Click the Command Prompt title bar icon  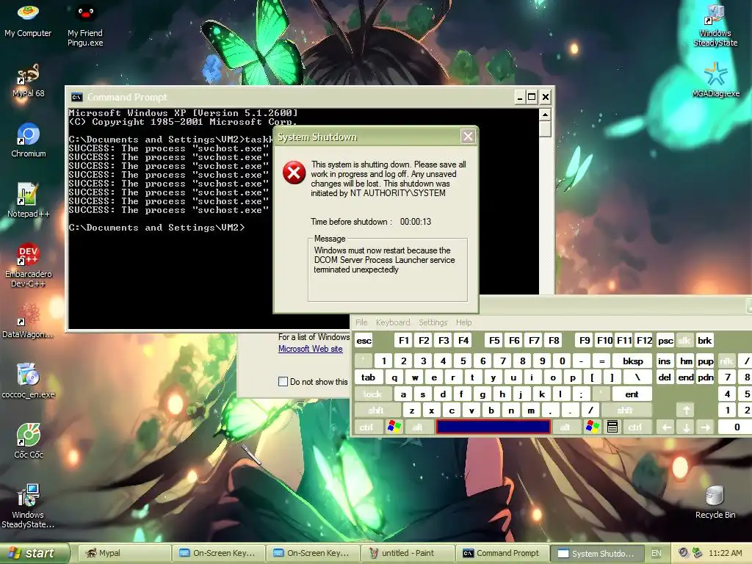(x=76, y=98)
